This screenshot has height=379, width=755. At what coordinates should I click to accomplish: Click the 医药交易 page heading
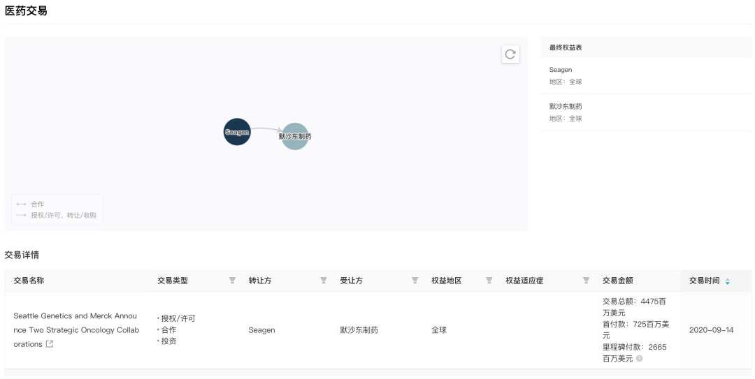26,10
